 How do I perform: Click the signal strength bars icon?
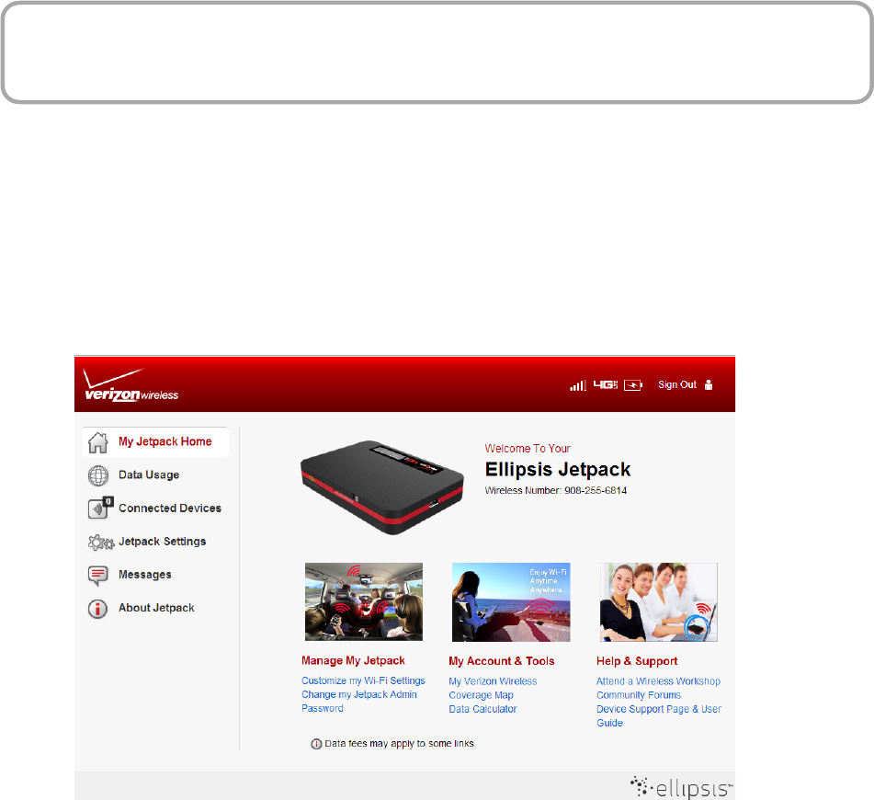577,385
